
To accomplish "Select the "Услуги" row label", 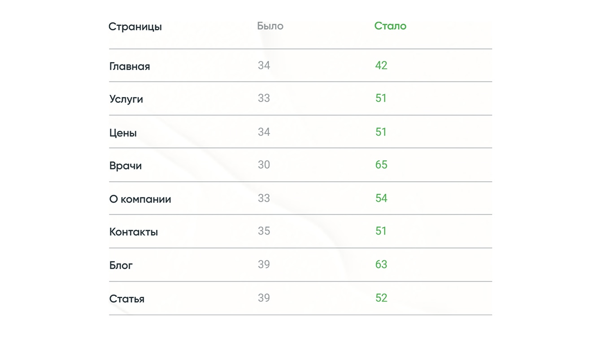I will 126,99.
